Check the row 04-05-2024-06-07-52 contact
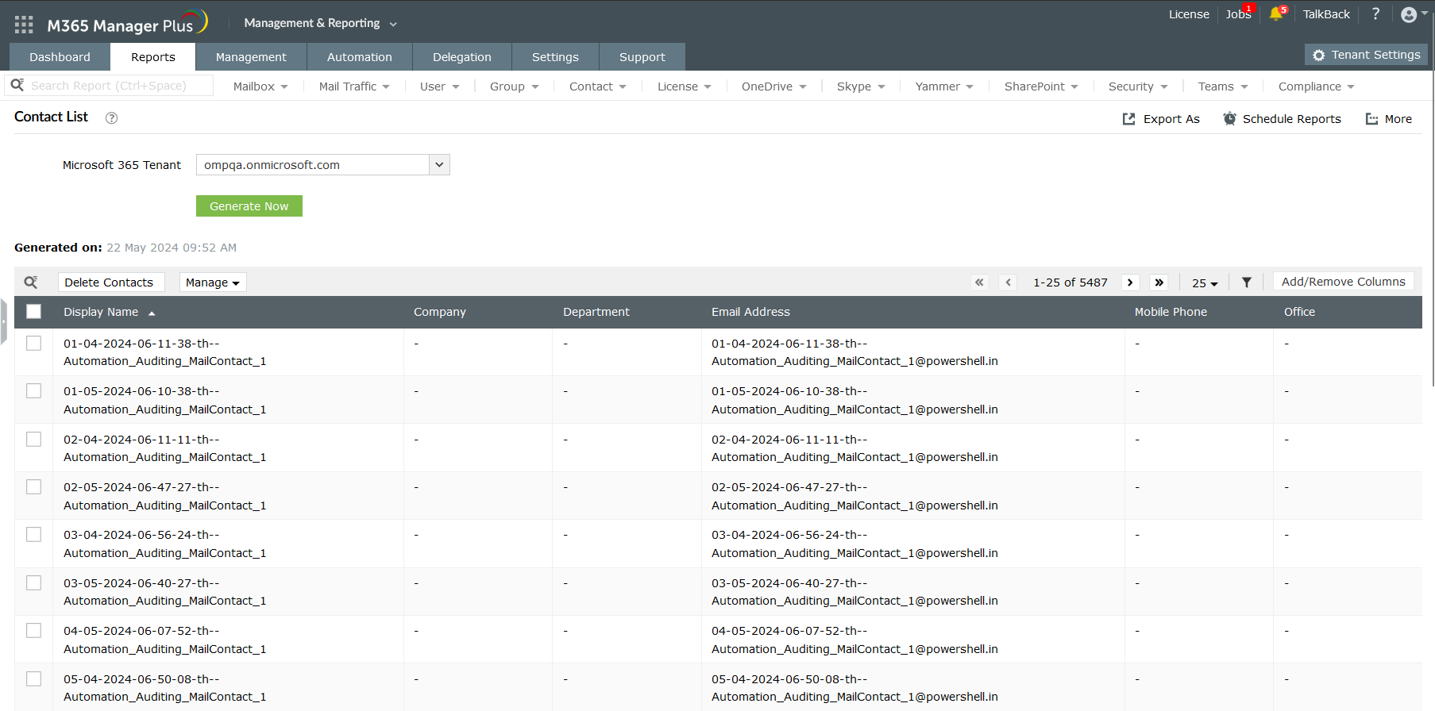 [33, 630]
